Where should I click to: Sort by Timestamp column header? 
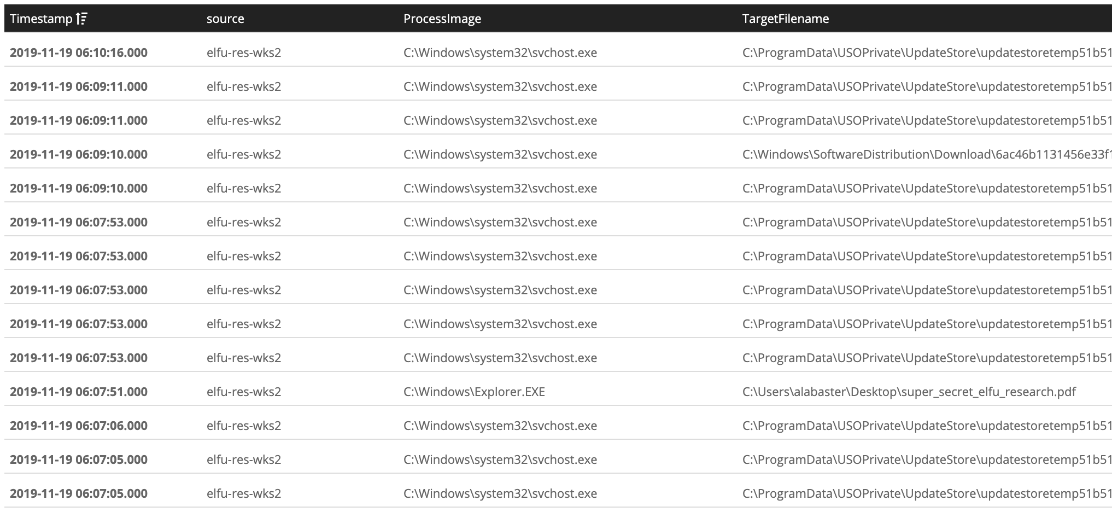point(41,19)
